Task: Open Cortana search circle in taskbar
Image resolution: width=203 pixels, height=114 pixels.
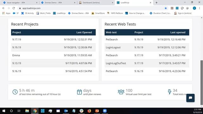Action: [11, 111]
